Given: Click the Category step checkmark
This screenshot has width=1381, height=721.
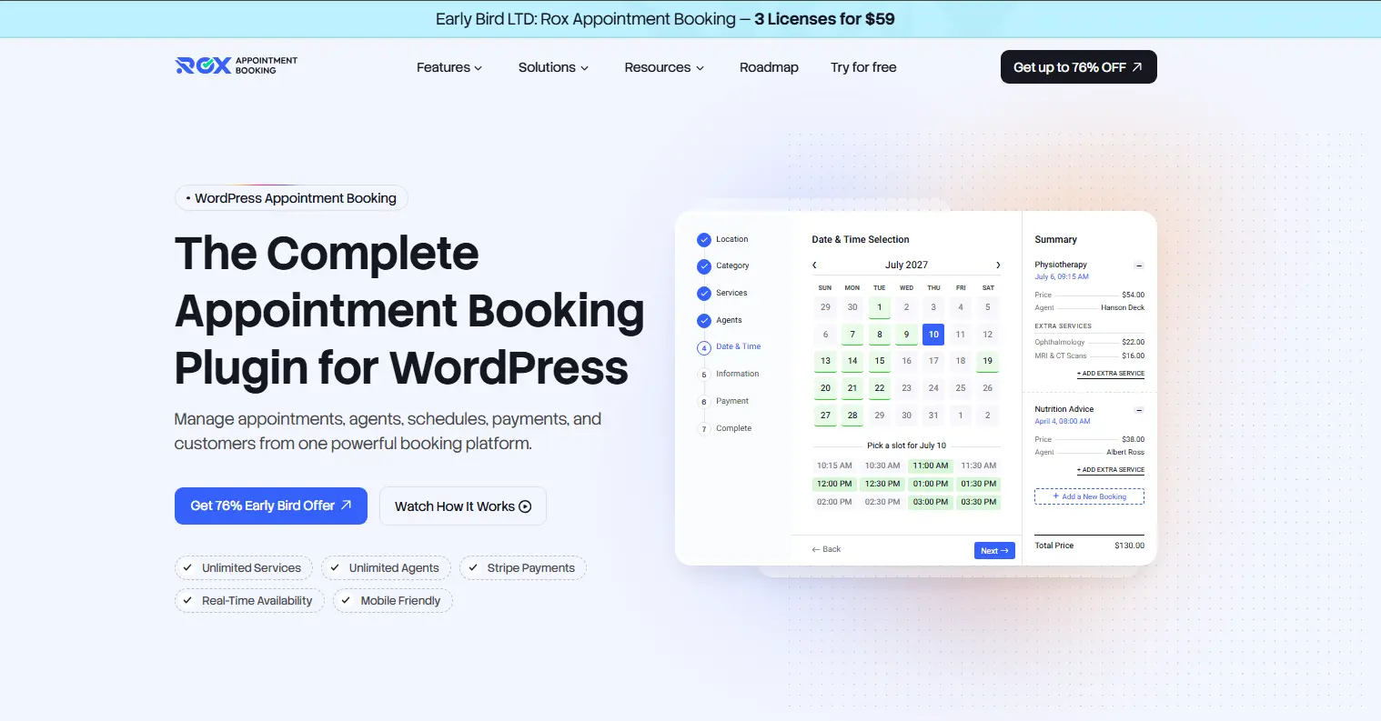Looking at the screenshot, I should pyautogui.click(x=704, y=266).
